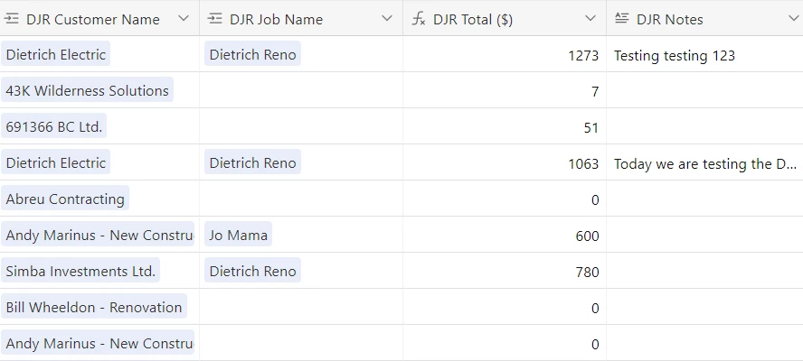Open the DJR Notes column dropdown arrow
This screenshot has width=803, height=361.
click(x=794, y=19)
